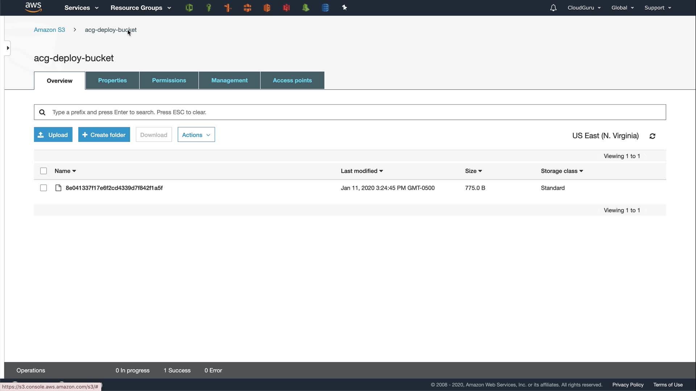Open the Services dropdown menu
The image size is (696, 391).
pos(81,8)
